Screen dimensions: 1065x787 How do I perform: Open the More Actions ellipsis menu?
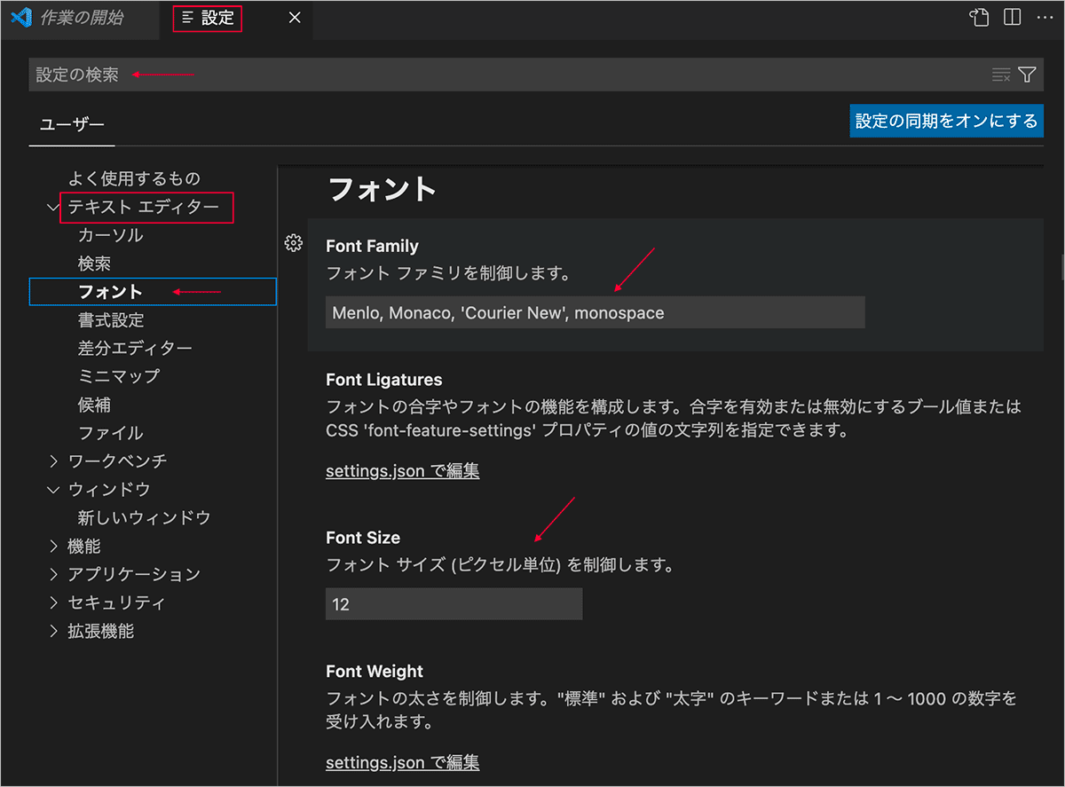(1045, 18)
